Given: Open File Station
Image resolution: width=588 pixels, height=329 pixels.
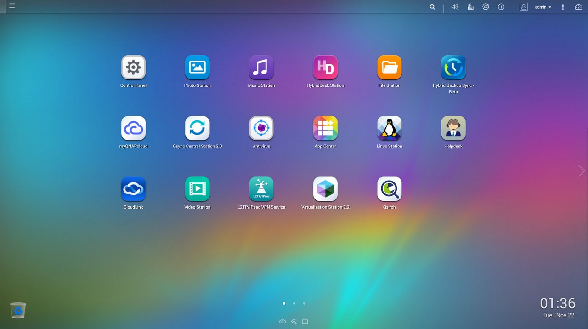Looking at the screenshot, I should pyautogui.click(x=390, y=68).
